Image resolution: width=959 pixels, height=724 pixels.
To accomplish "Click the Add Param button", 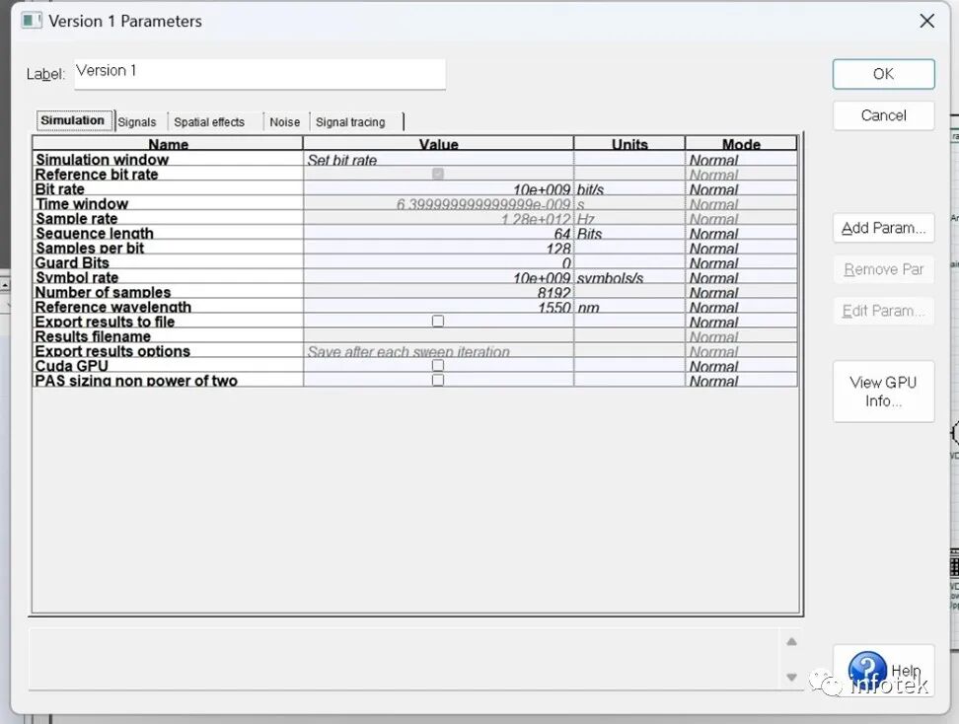I will 882,228.
